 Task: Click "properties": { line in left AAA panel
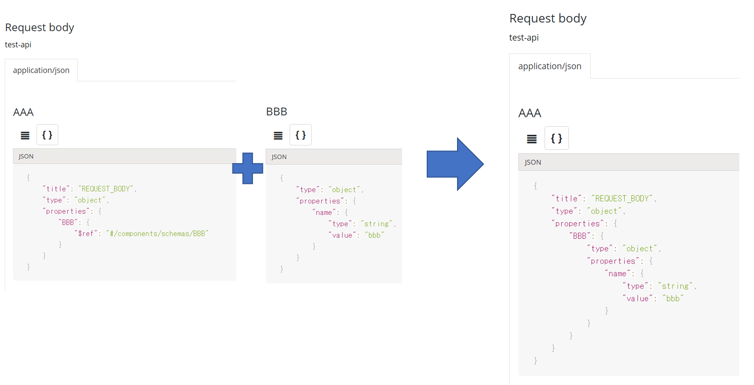(72, 211)
